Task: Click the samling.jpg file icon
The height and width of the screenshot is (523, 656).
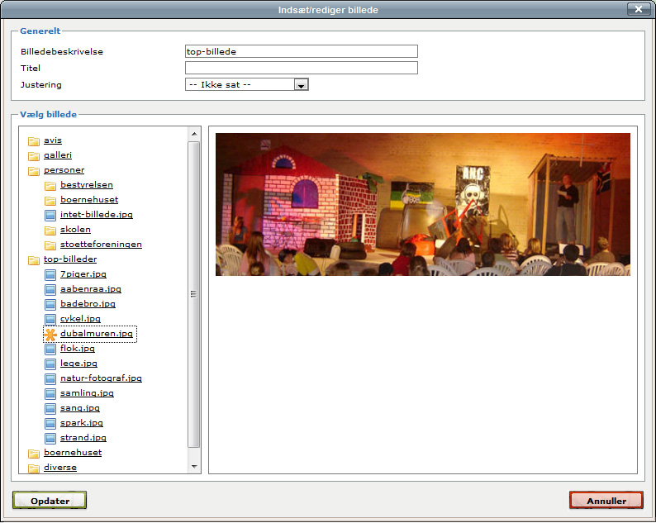Action: [50, 394]
